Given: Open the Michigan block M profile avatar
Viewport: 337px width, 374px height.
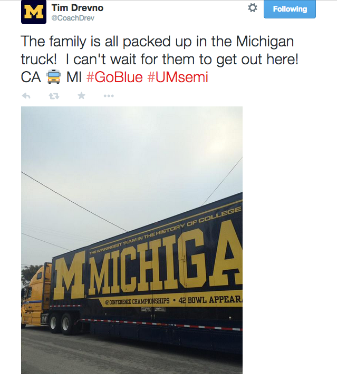Looking at the screenshot, I should click(34, 12).
